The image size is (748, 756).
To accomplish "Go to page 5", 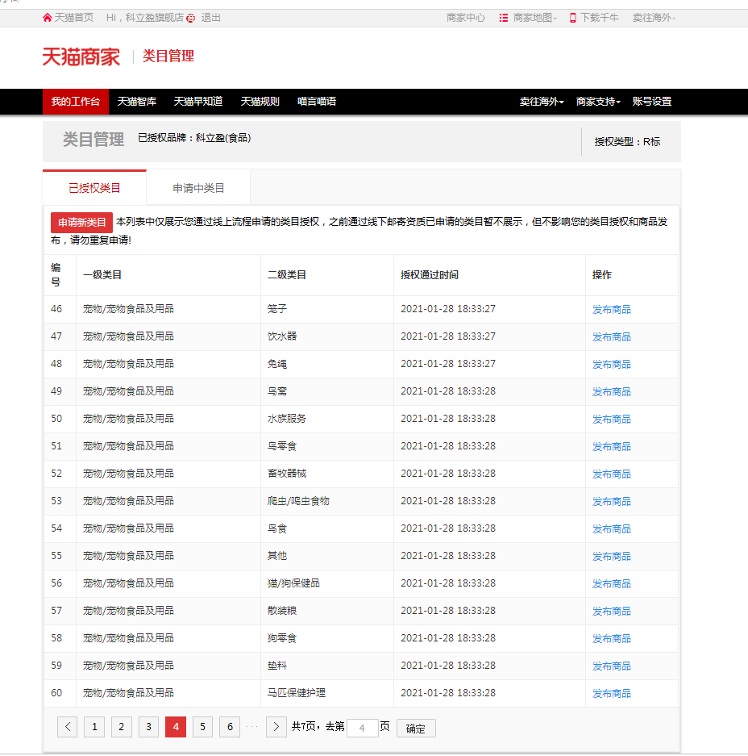I will (203, 727).
